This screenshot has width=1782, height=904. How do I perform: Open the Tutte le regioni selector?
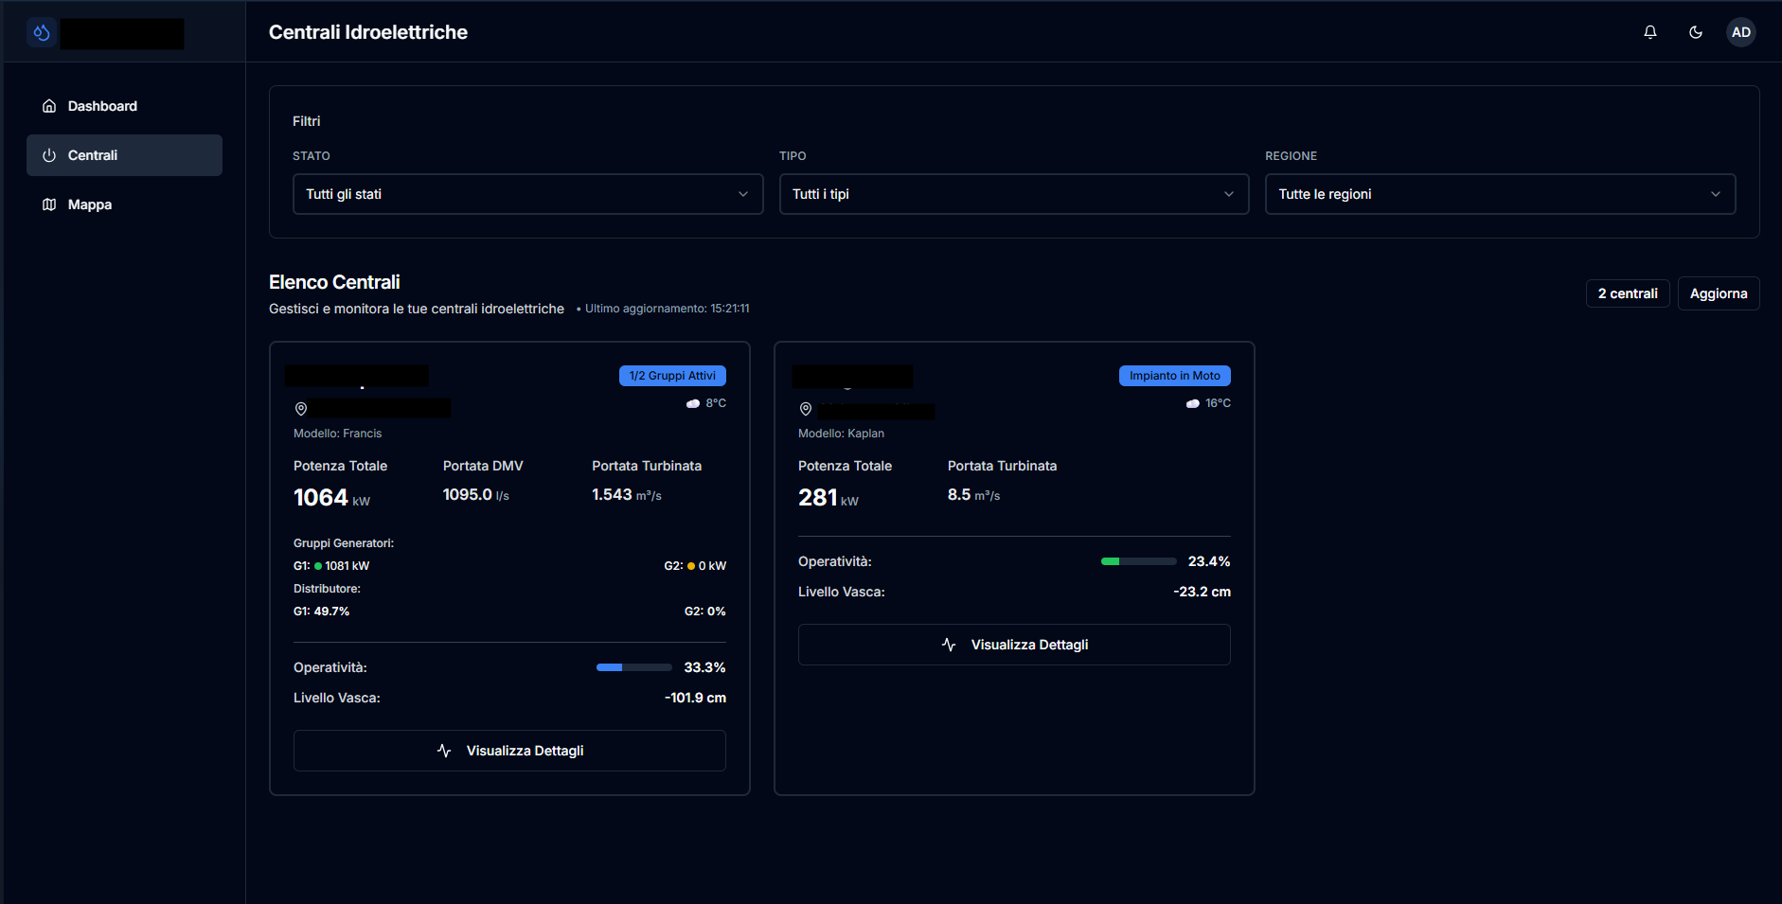pos(1500,193)
